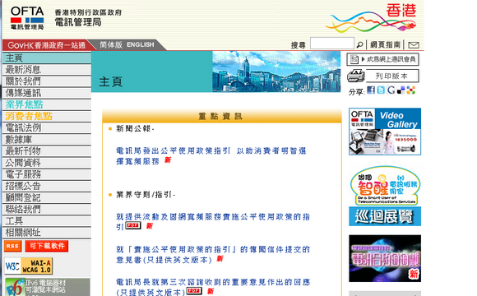Open 招標公告 menu item

tap(47, 186)
